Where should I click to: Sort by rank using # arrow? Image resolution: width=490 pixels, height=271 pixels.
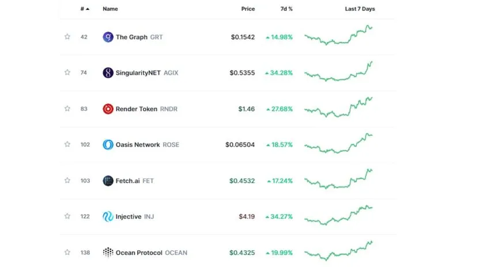click(85, 9)
